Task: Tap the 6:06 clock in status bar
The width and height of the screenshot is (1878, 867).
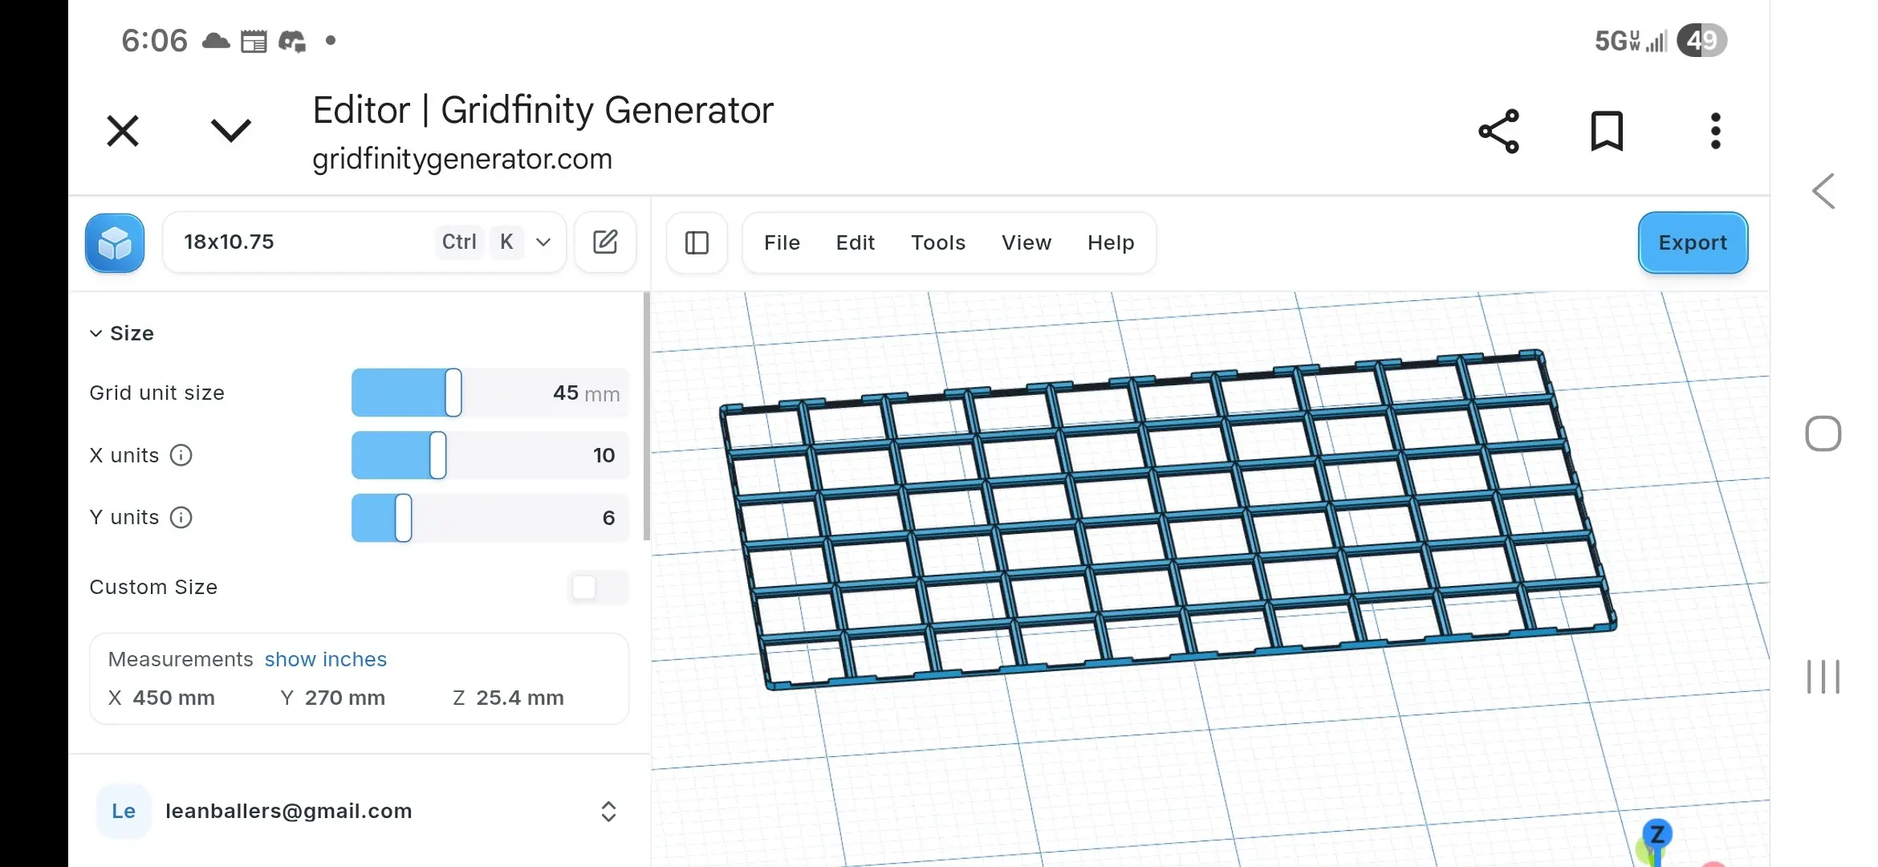Action: [x=154, y=40]
